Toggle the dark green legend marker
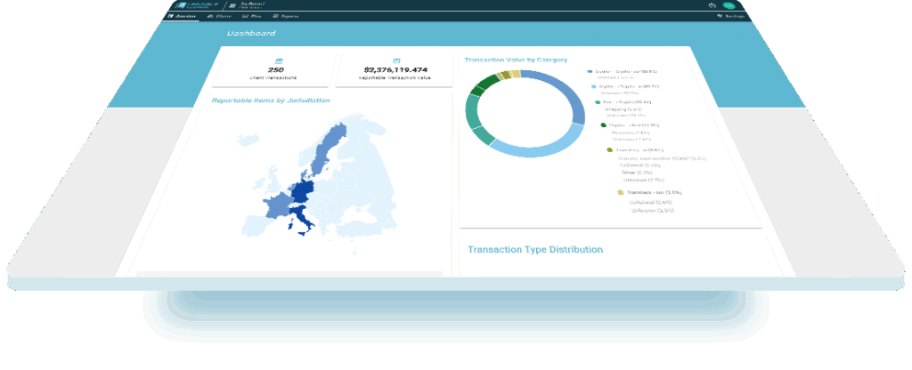The image size is (912, 370). pos(603,125)
